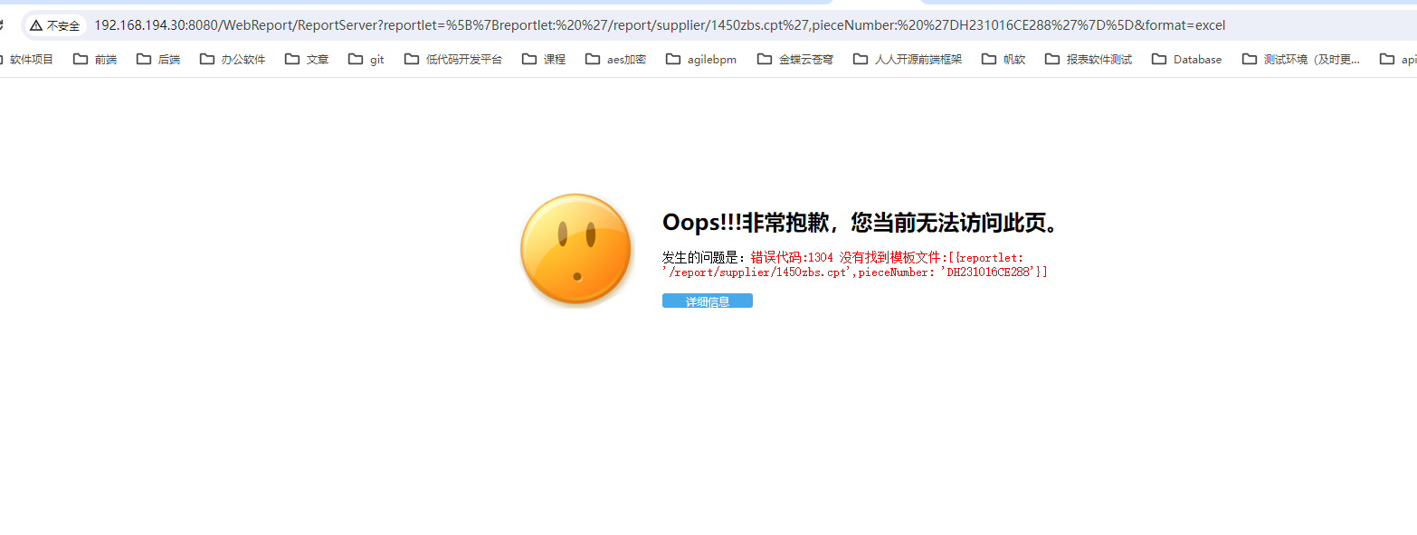Click the browser address bar URL
The height and width of the screenshot is (535, 1417).
(x=660, y=25)
